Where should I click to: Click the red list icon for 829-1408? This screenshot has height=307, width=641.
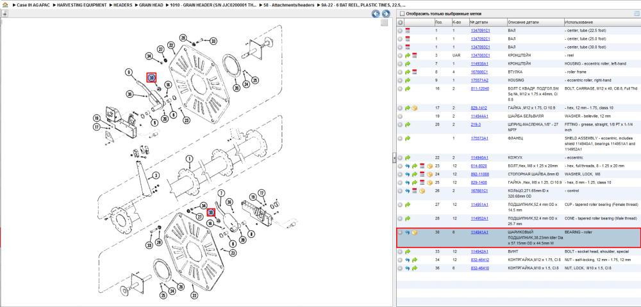pyautogui.click(x=422, y=182)
